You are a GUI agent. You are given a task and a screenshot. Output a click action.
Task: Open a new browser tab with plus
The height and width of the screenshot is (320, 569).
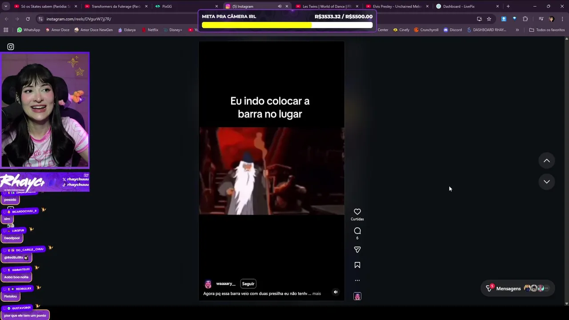[508, 6]
